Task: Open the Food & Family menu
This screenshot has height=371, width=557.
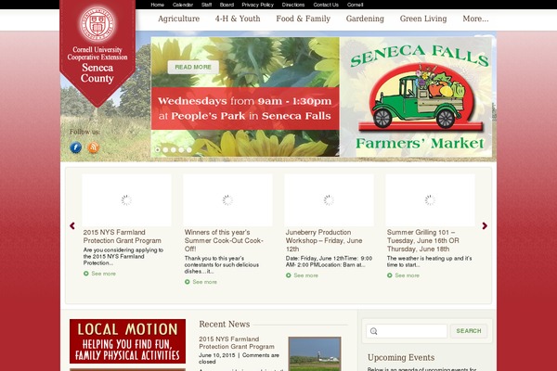Action: 304,19
